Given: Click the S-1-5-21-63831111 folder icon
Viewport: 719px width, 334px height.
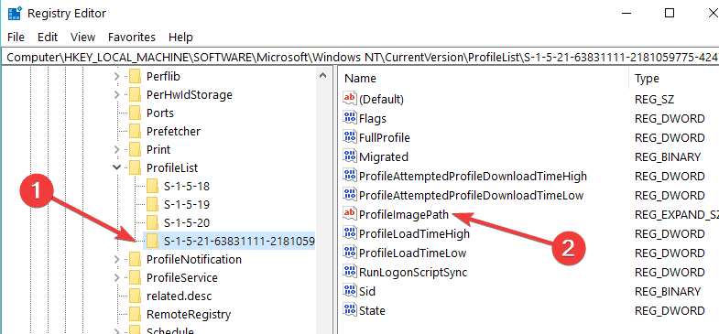Looking at the screenshot, I should [152, 241].
